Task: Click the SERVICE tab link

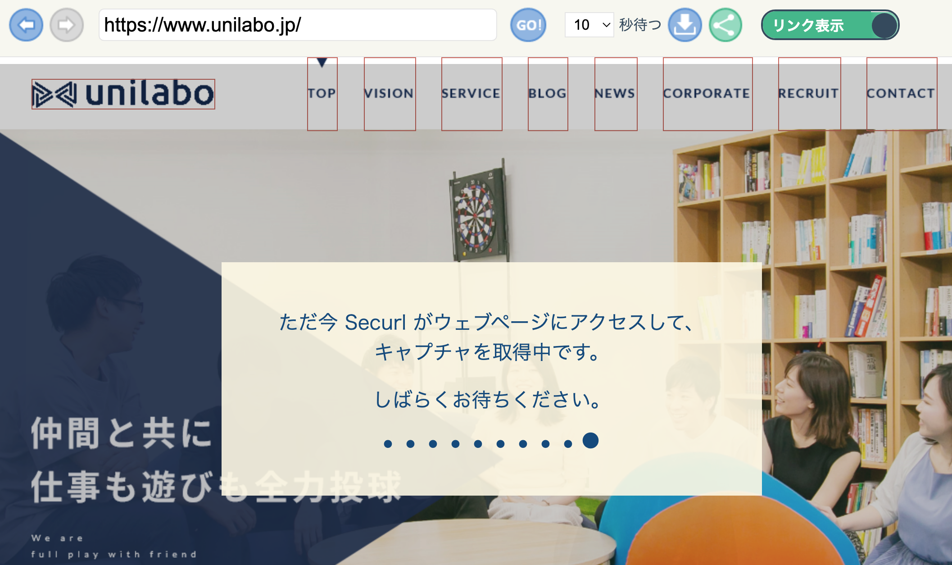Action: click(471, 94)
